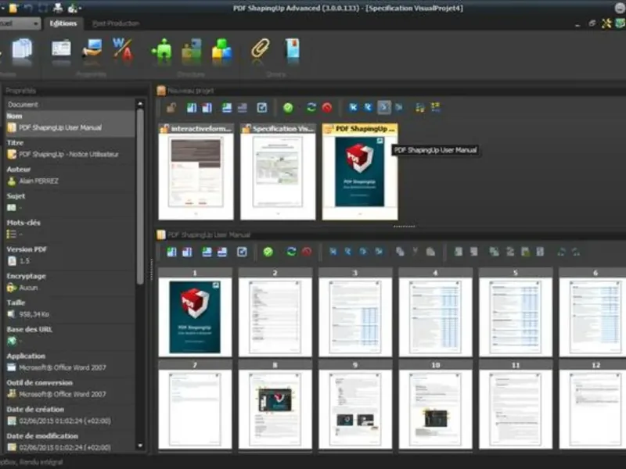The height and width of the screenshot is (469, 626).
Task: Click the undo arrow in quick access bar
Action: coord(28,8)
